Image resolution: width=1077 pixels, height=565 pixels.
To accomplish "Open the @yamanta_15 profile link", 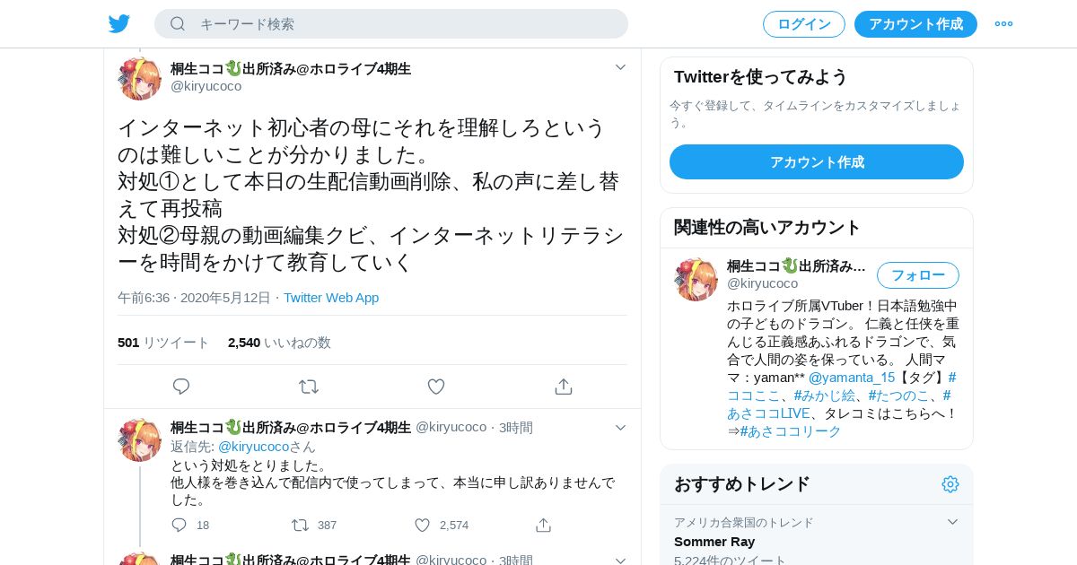I will 852,378.
